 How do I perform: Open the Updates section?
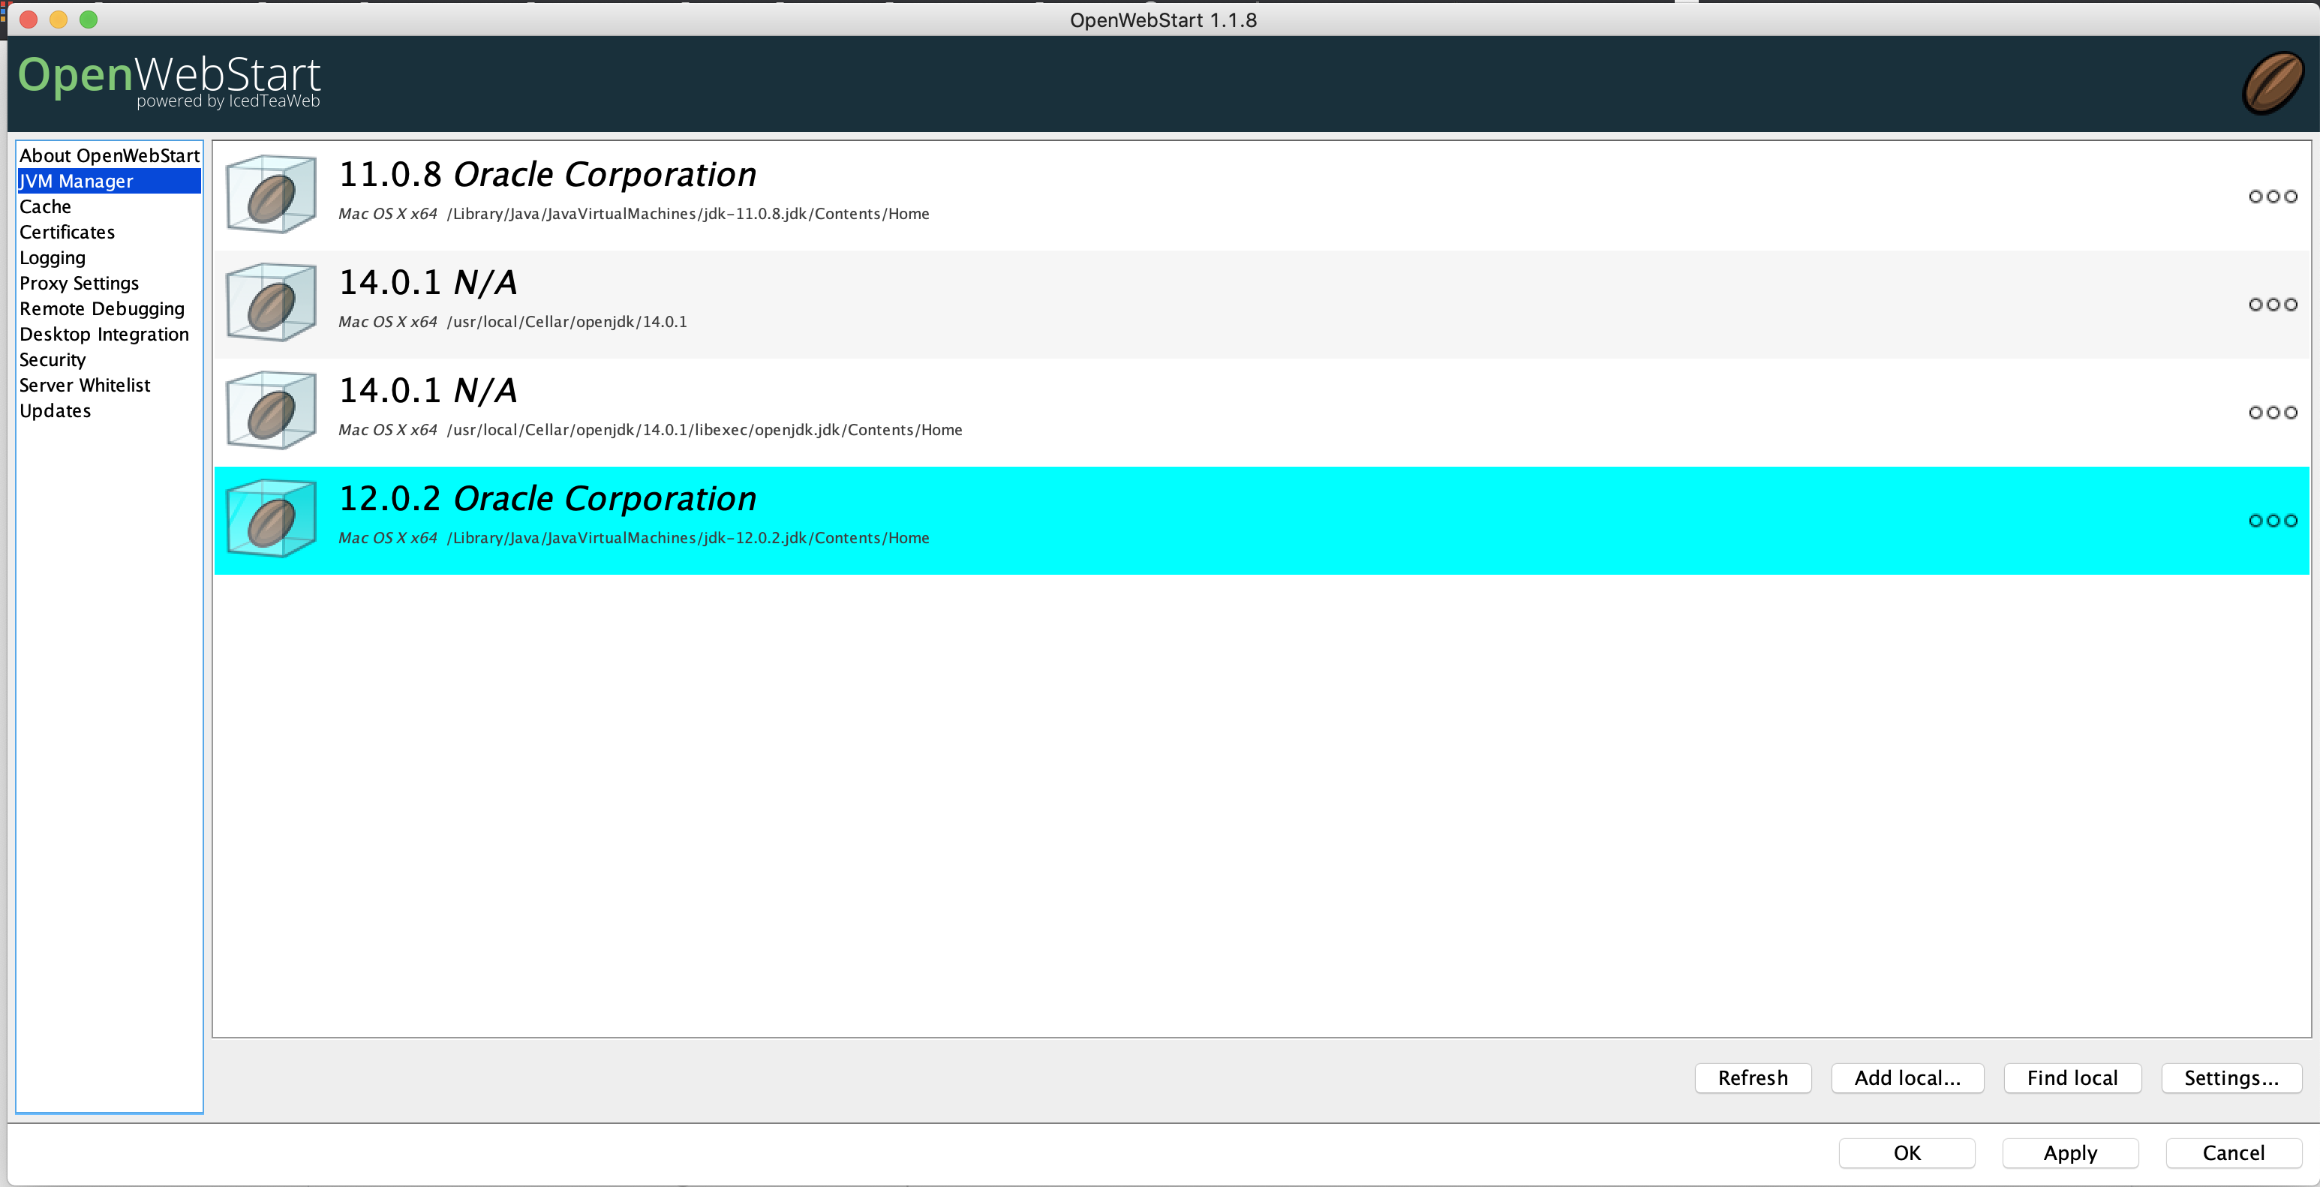(x=54, y=410)
